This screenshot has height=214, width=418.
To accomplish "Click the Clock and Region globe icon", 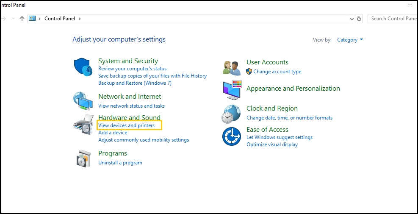I will 231,114.
